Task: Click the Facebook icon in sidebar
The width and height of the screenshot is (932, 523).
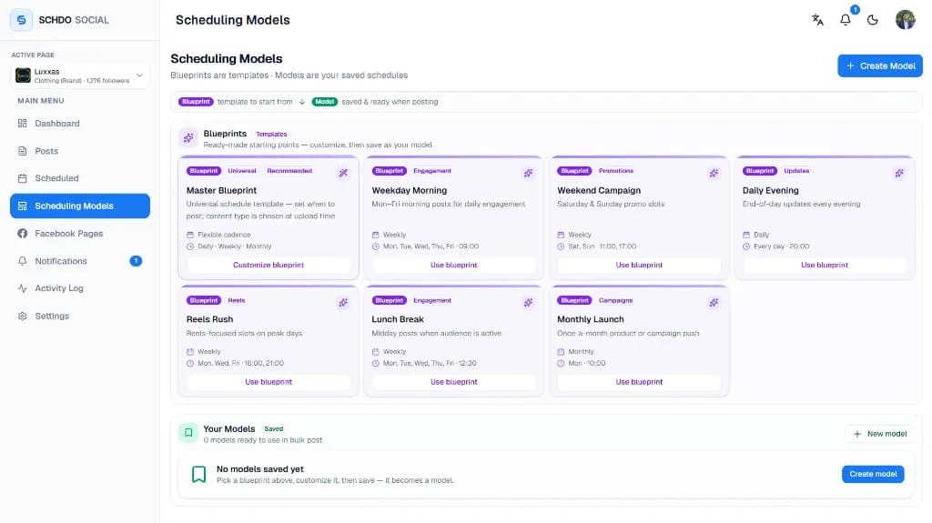Action: coord(23,234)
